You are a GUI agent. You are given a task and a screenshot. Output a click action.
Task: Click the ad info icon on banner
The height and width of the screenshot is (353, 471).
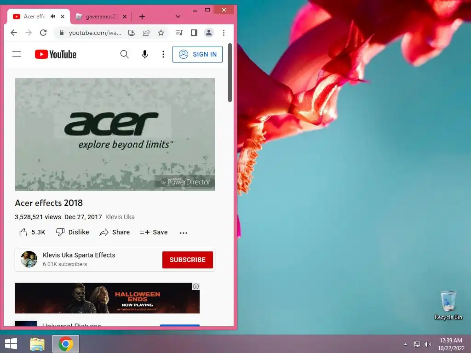coord(196,286)
